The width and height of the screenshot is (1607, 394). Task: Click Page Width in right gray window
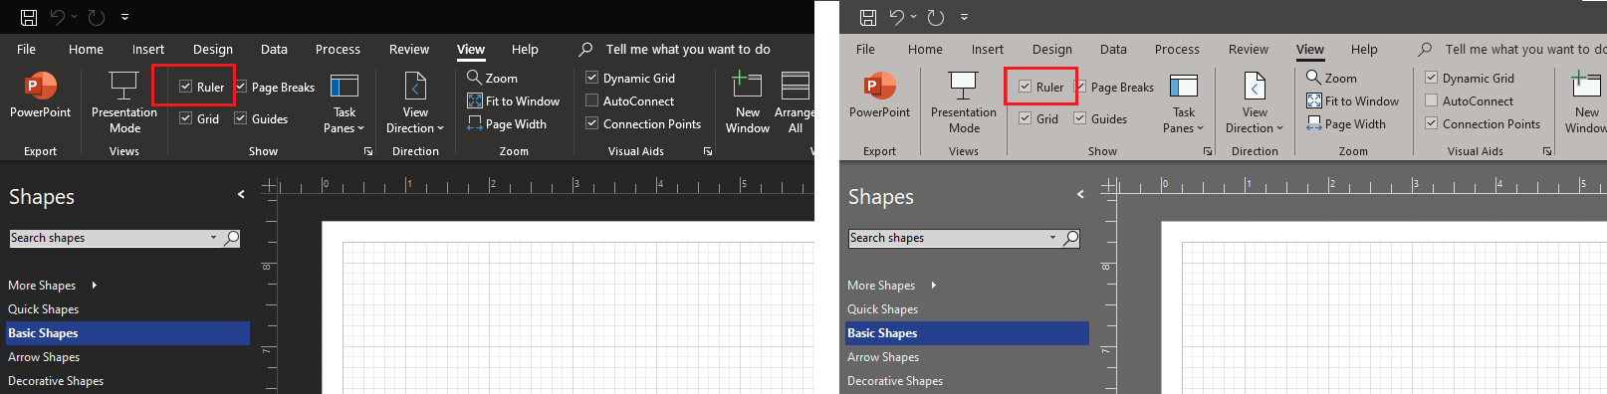coord(1346,124)
